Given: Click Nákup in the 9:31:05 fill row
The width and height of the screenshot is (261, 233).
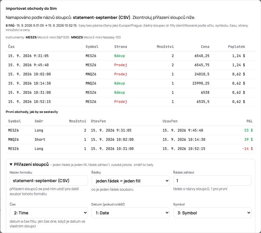Looking at the screenshot, I should tap(119, 56).
